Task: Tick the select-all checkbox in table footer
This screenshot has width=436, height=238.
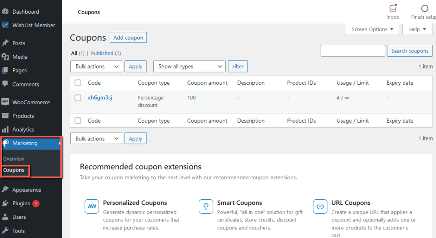Action: point(78,120)
